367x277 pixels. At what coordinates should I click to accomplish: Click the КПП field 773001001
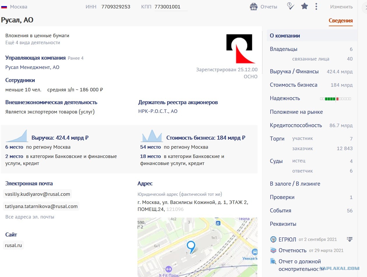(171, 7)
